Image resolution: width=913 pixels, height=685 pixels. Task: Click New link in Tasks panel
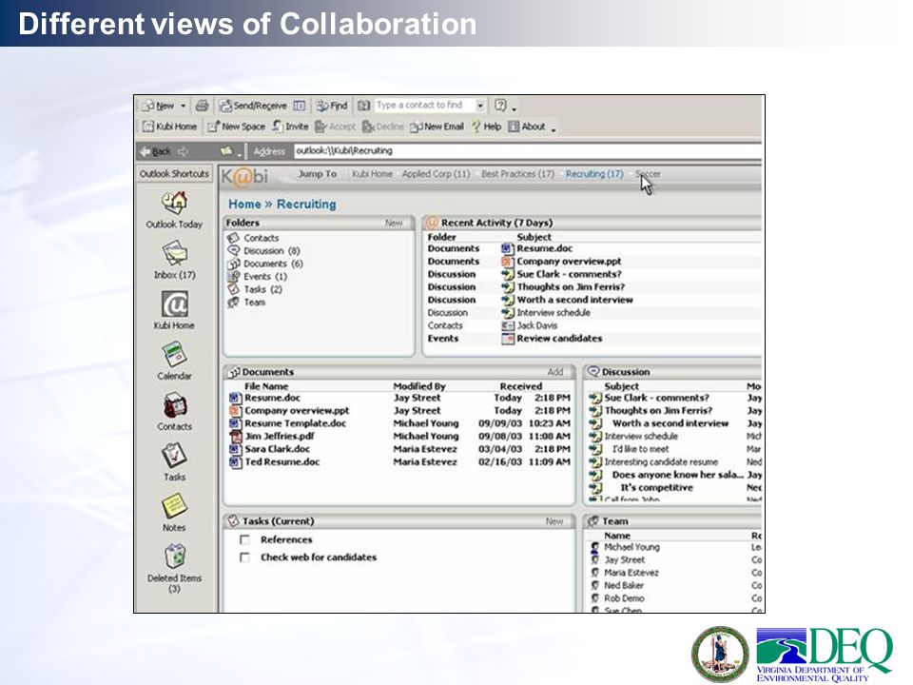554,521
